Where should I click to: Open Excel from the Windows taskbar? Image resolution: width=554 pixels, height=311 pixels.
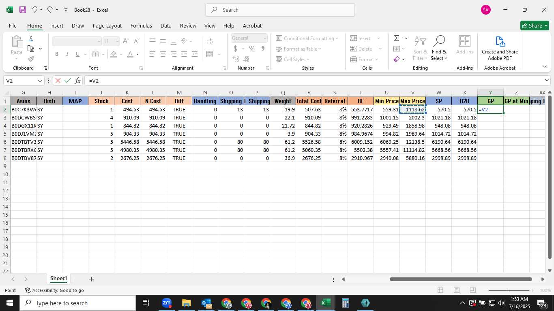point(326,303)
